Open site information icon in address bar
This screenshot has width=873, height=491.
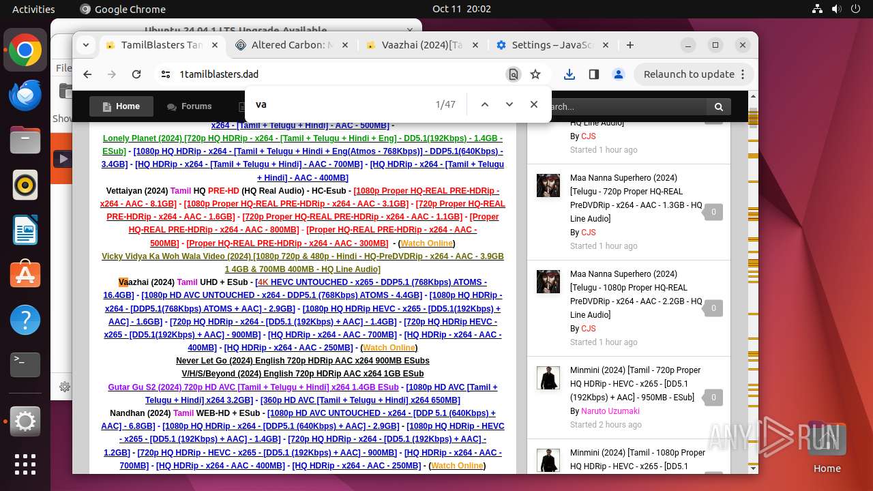[165, 74]
